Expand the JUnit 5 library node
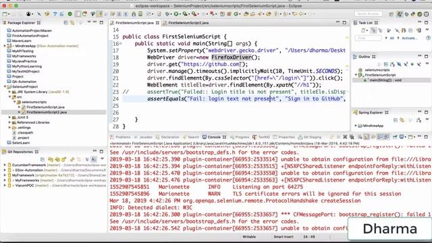 tap(9, 117)
